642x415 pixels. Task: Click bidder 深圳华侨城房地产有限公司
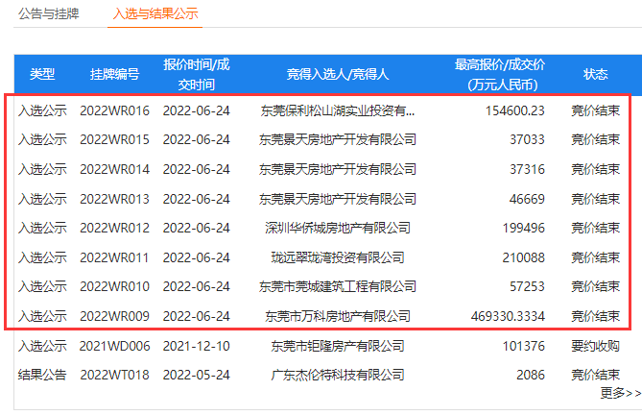pyautogui.click(x=338, y=228)
